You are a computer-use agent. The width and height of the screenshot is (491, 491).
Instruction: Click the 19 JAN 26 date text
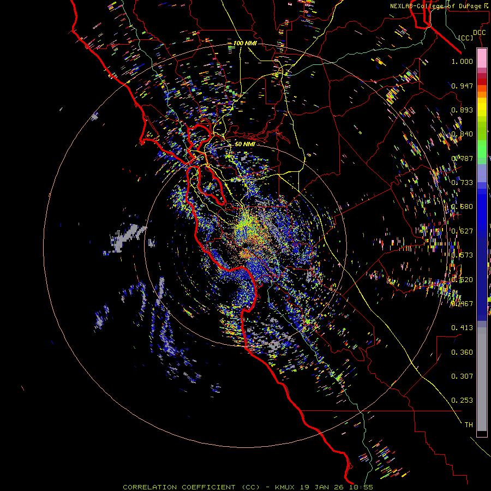pos(321,487)
